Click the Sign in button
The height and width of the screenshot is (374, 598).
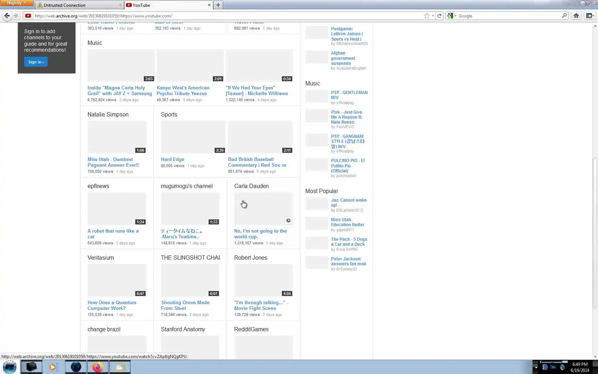pos(36,62)
